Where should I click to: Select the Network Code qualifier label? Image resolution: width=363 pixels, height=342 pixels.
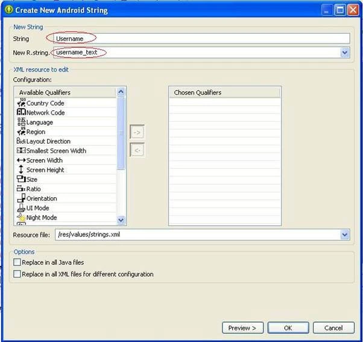coord(46,113)
